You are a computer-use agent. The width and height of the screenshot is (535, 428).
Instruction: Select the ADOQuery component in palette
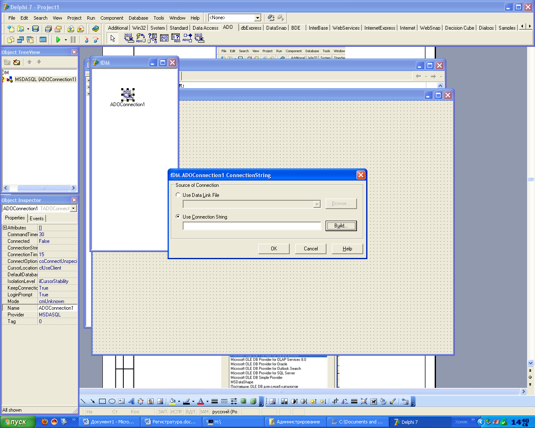[x=176, y=38]
